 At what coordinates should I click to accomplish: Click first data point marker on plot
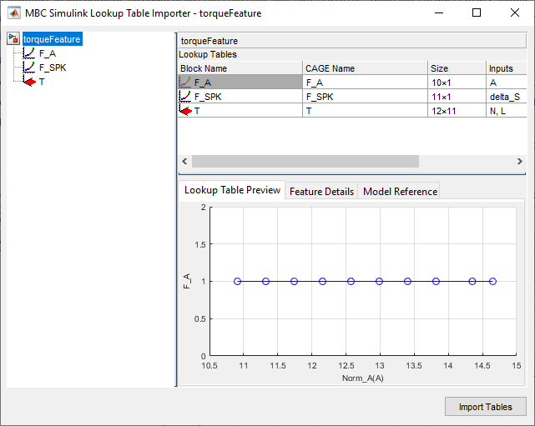(x=238, y=282)
